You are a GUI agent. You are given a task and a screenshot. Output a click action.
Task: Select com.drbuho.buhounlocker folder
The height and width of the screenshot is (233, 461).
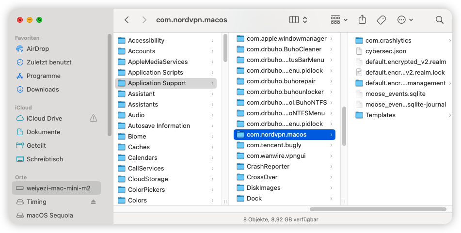(x=285, y=92)
